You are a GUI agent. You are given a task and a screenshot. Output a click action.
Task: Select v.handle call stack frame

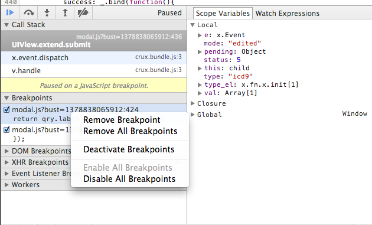[94, 70]
